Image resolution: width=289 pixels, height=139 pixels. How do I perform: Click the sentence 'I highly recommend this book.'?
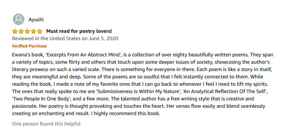tap(125, 114)
